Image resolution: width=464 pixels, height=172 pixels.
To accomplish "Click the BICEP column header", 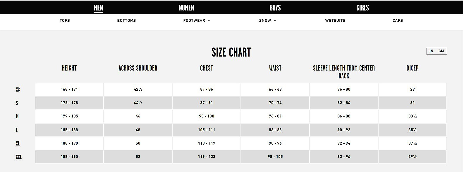I will click(x=413, y=68).
